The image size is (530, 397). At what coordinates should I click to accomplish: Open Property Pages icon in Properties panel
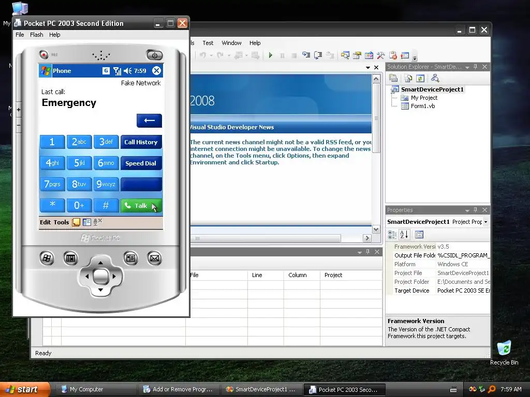point(419,235)
